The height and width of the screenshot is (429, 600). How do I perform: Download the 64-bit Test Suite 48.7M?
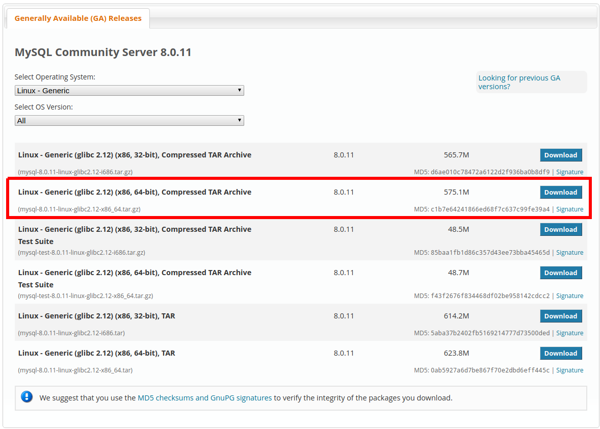point(561,273)
